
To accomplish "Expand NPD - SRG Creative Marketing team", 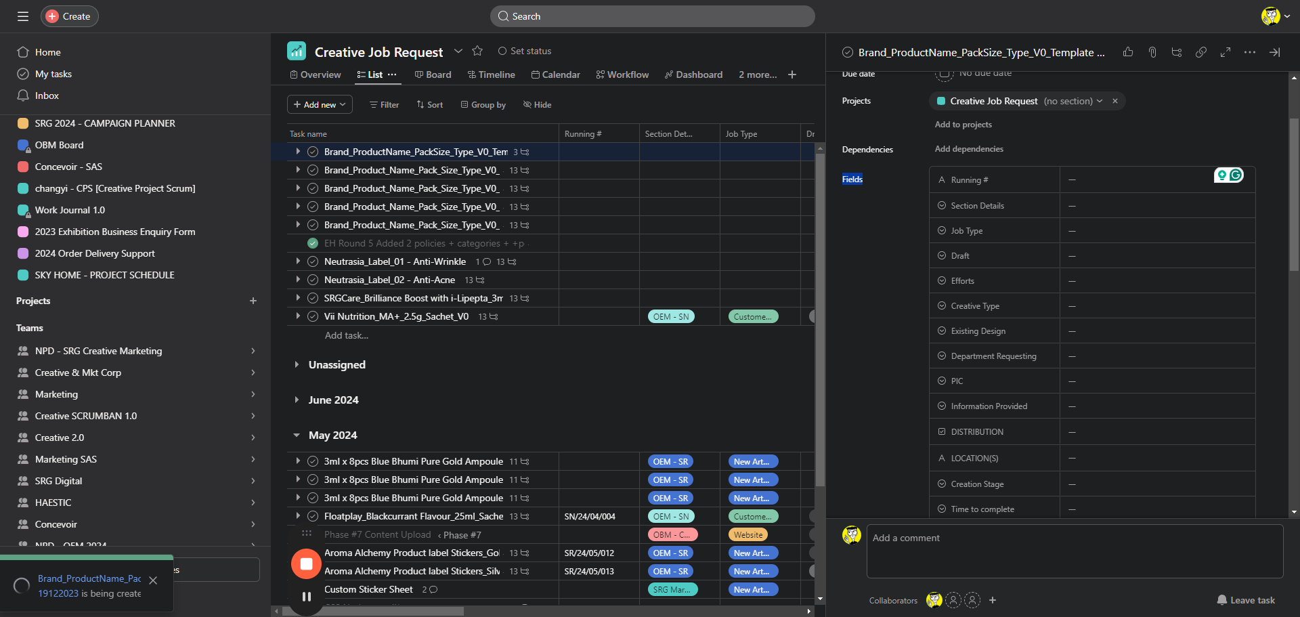I will [253, 351].
